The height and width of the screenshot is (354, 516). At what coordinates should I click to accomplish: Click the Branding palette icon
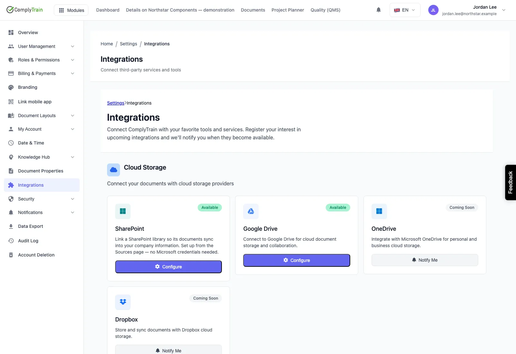pyautogui.click(x=11, y=87)
